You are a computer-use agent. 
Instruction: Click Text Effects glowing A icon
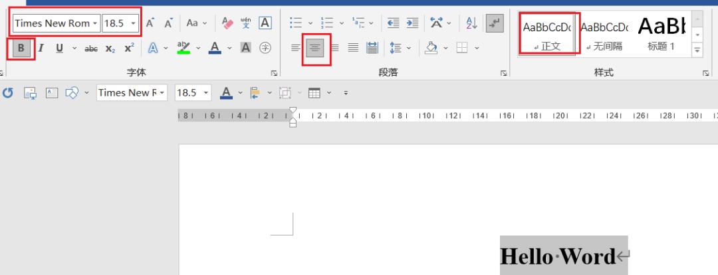tap(153, 48)
